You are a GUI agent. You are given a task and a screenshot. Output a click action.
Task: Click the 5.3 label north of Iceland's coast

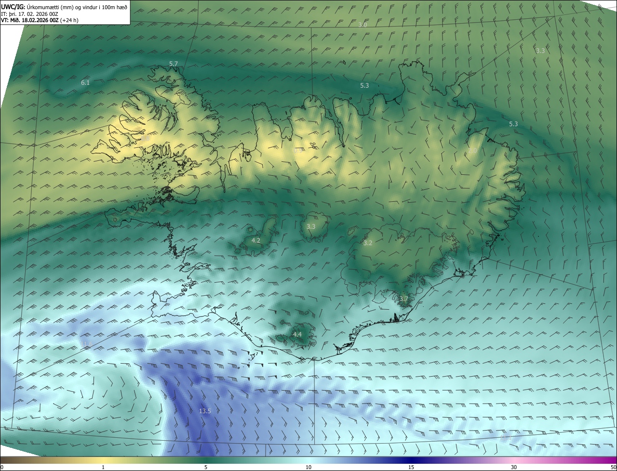click(x=364, y=85)
